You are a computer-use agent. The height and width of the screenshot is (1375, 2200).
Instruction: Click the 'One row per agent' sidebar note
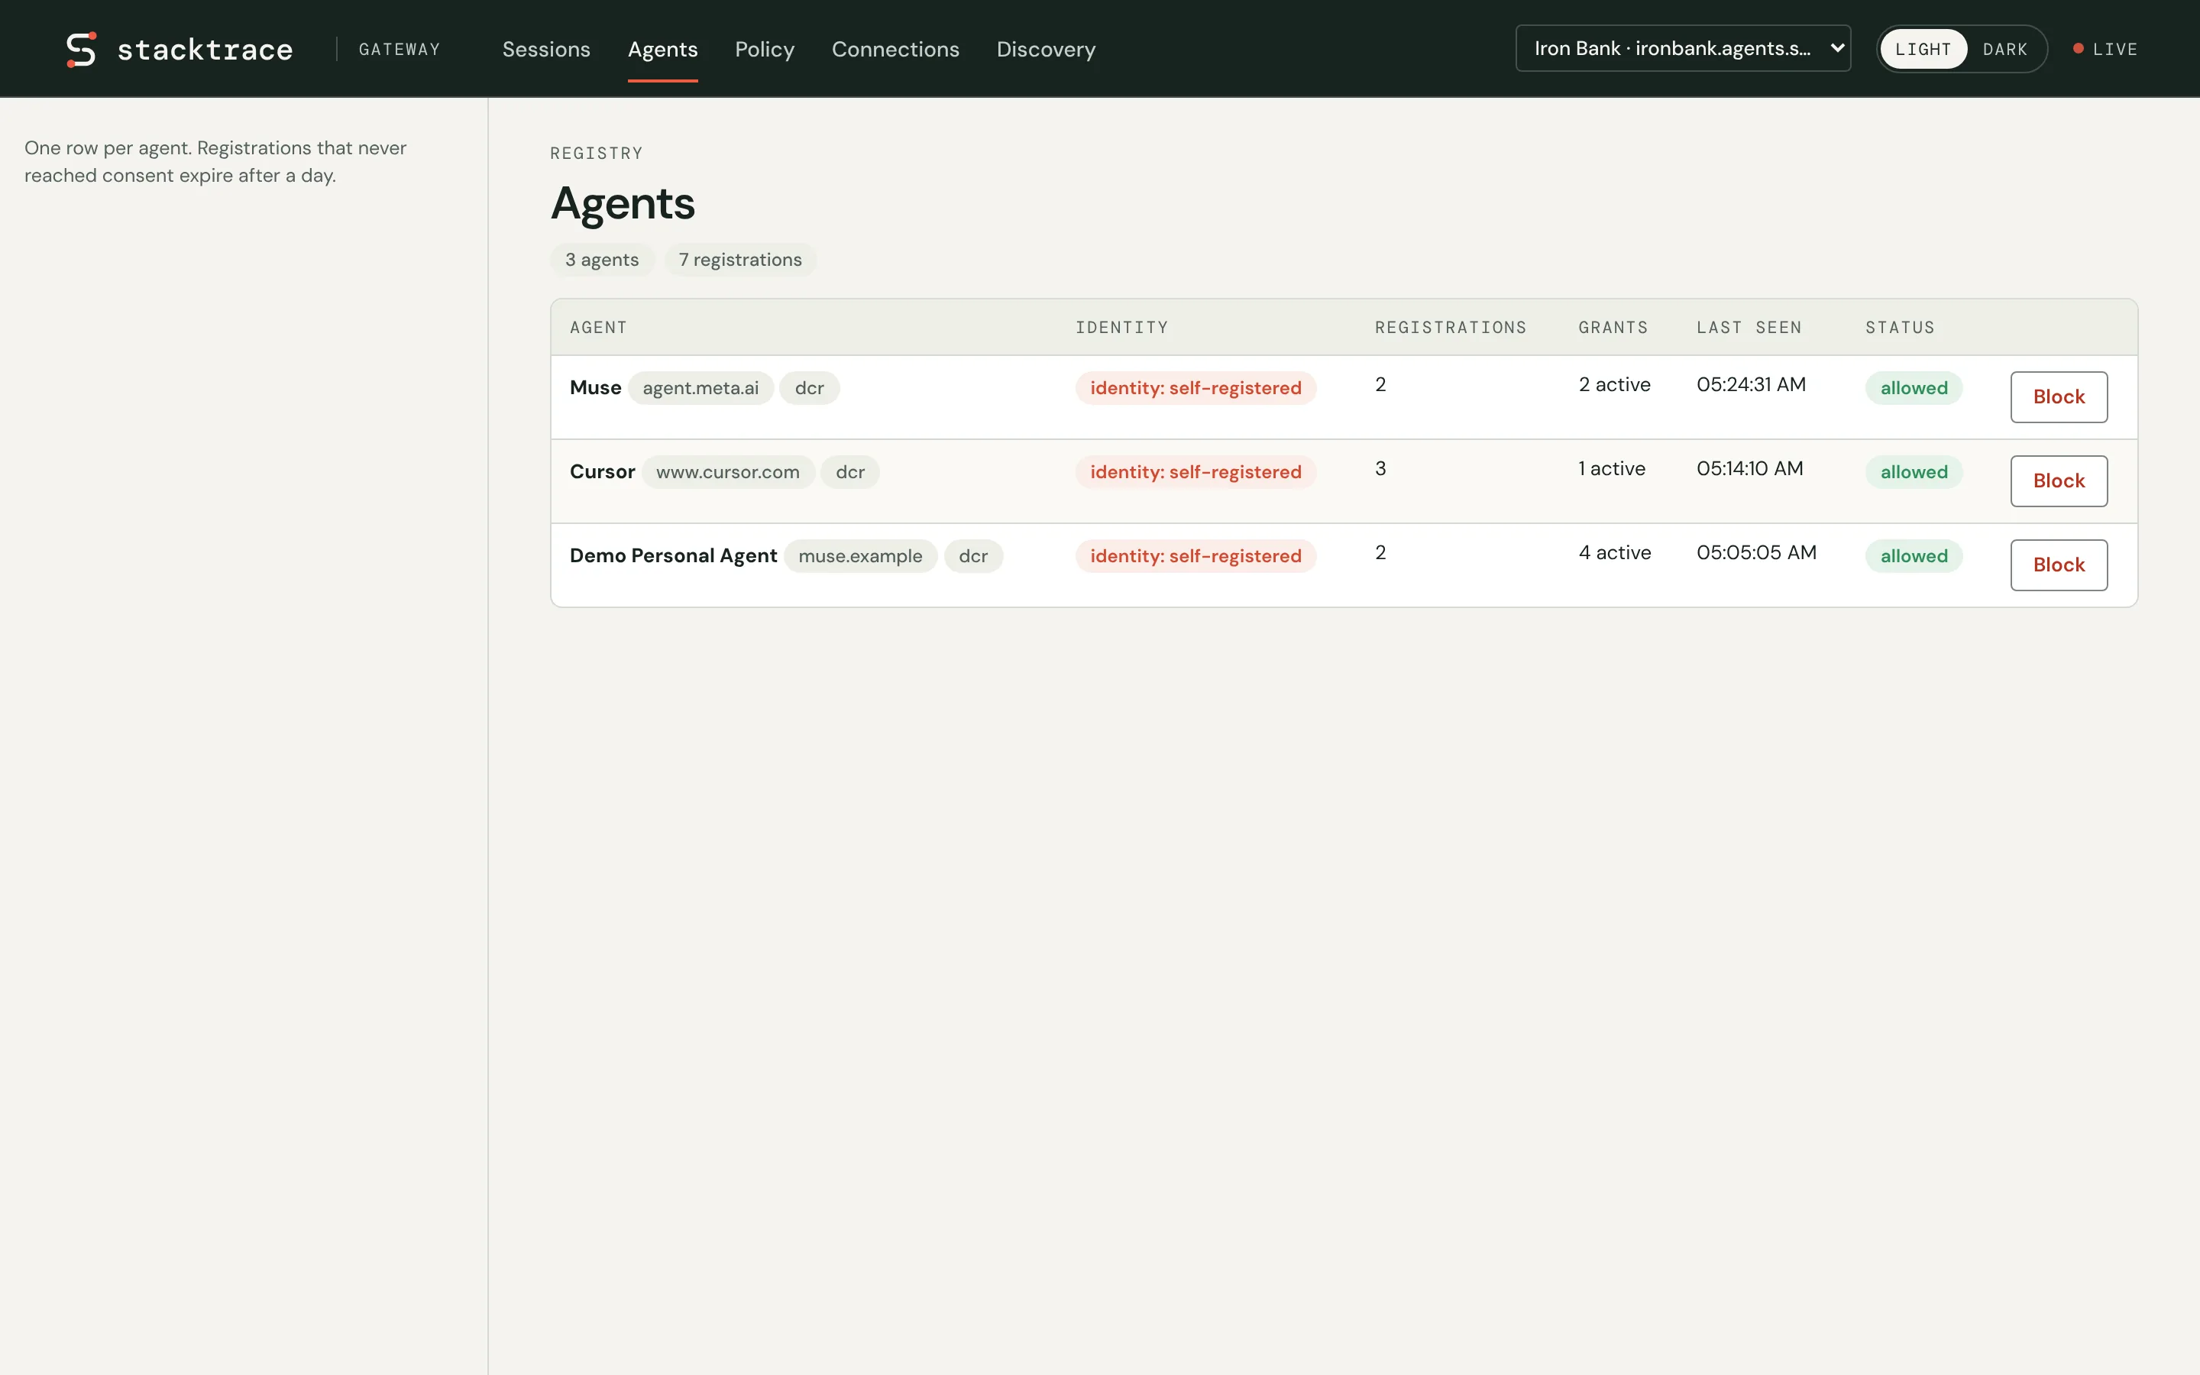click(215, 162)
